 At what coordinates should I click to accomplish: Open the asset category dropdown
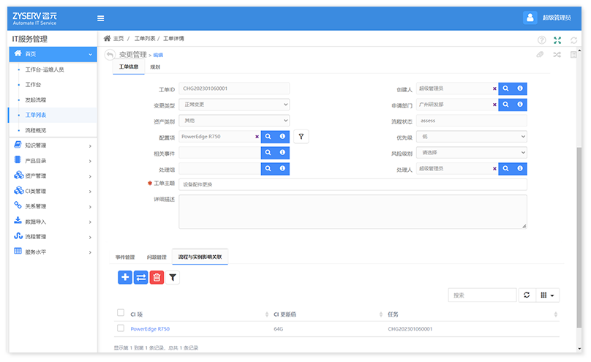click(x=234, y=121)
